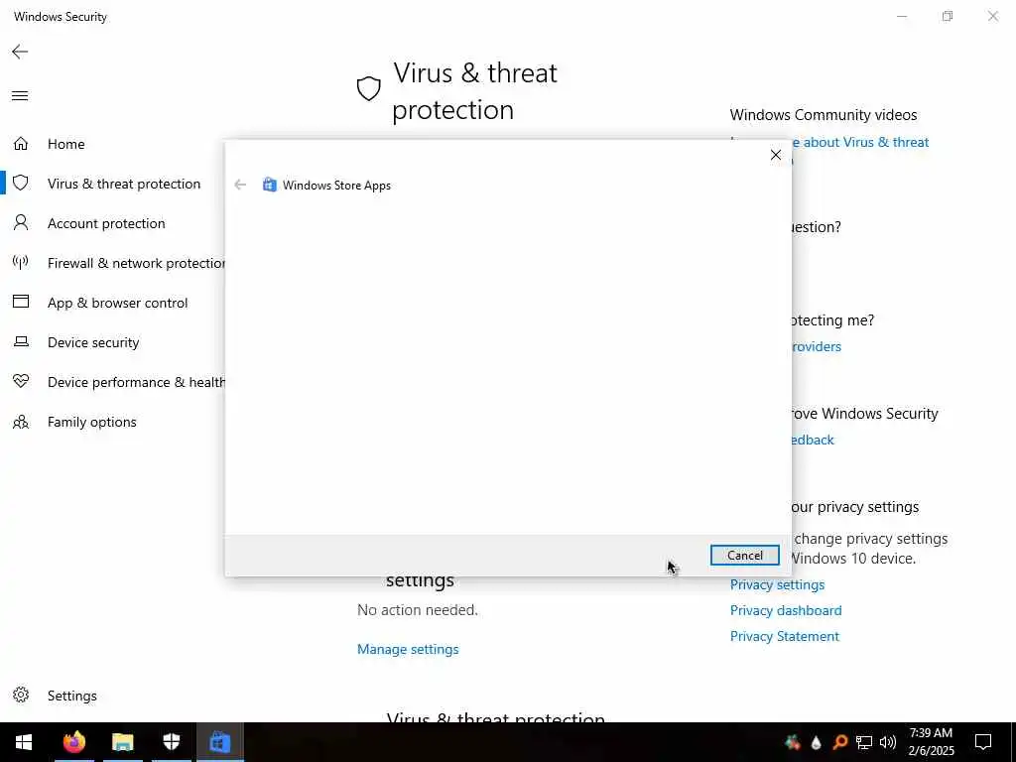Screen dimensions: 1016x762
Task: Select App & browser control
Action: tap(117, 303)
